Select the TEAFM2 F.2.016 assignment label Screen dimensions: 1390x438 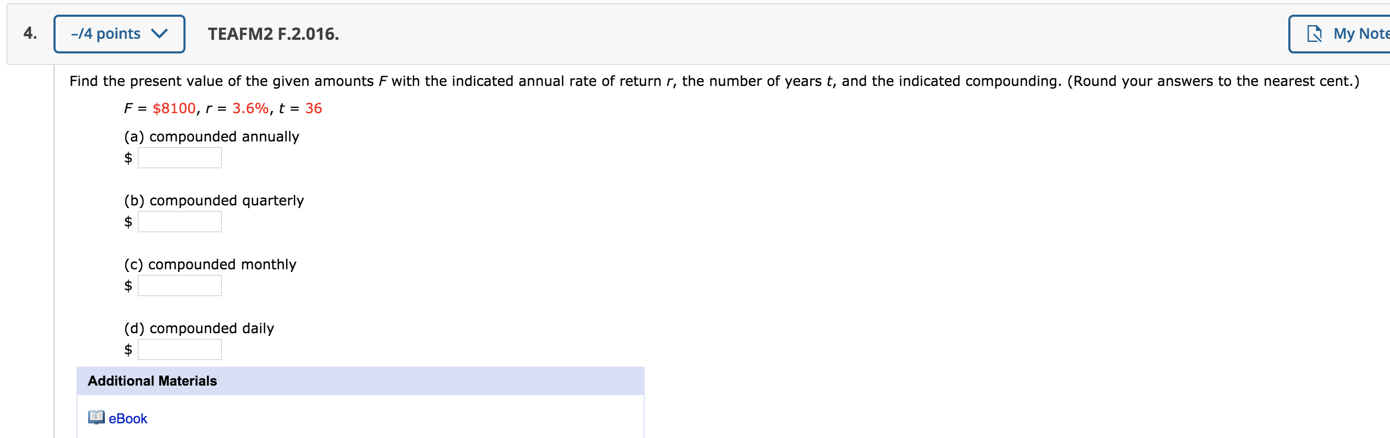(x=273, y=34)
